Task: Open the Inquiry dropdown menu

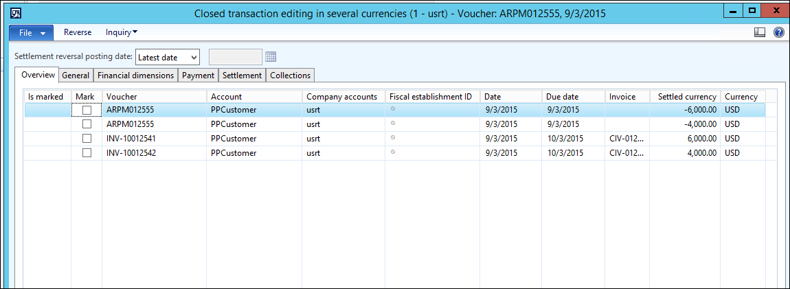Action: [122, 32]
